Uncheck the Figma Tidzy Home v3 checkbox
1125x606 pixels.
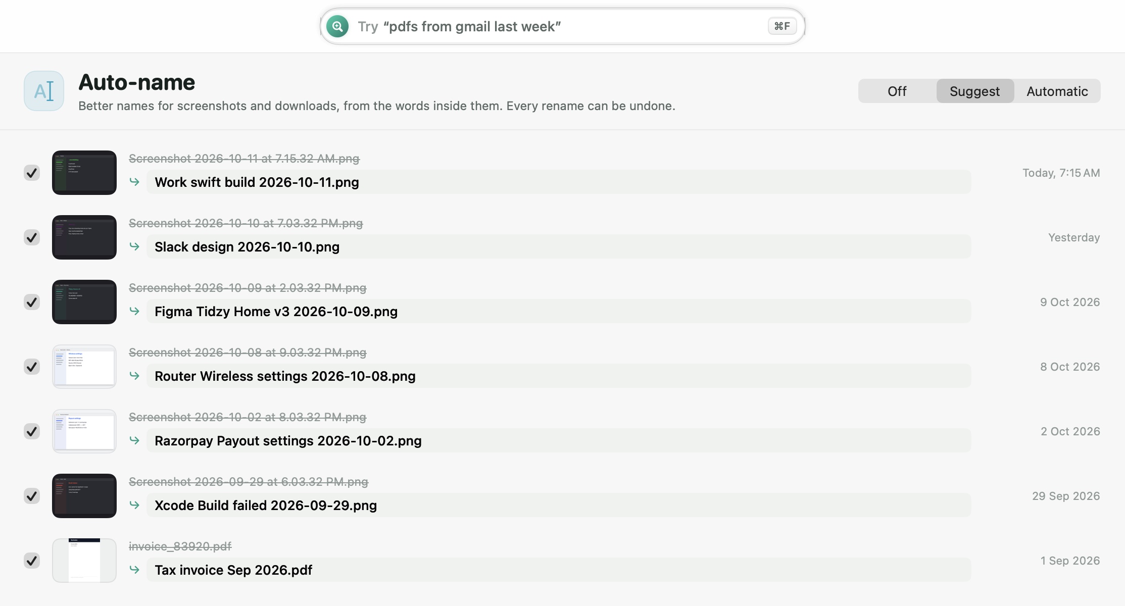point(32,302)
